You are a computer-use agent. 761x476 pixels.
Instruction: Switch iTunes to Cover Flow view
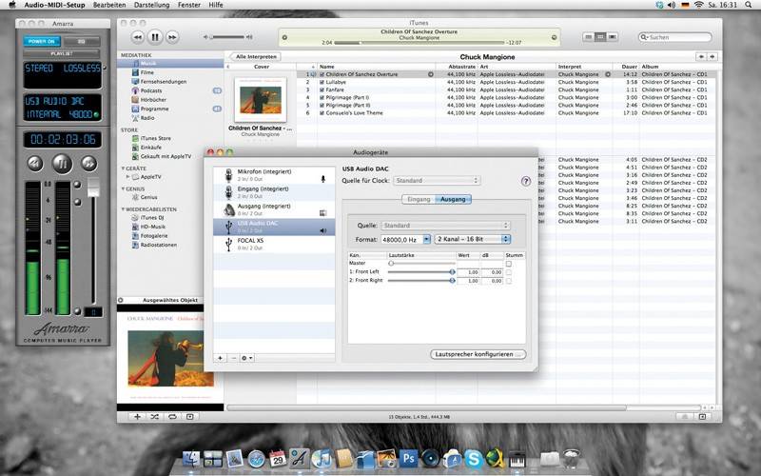pos(613,37)
